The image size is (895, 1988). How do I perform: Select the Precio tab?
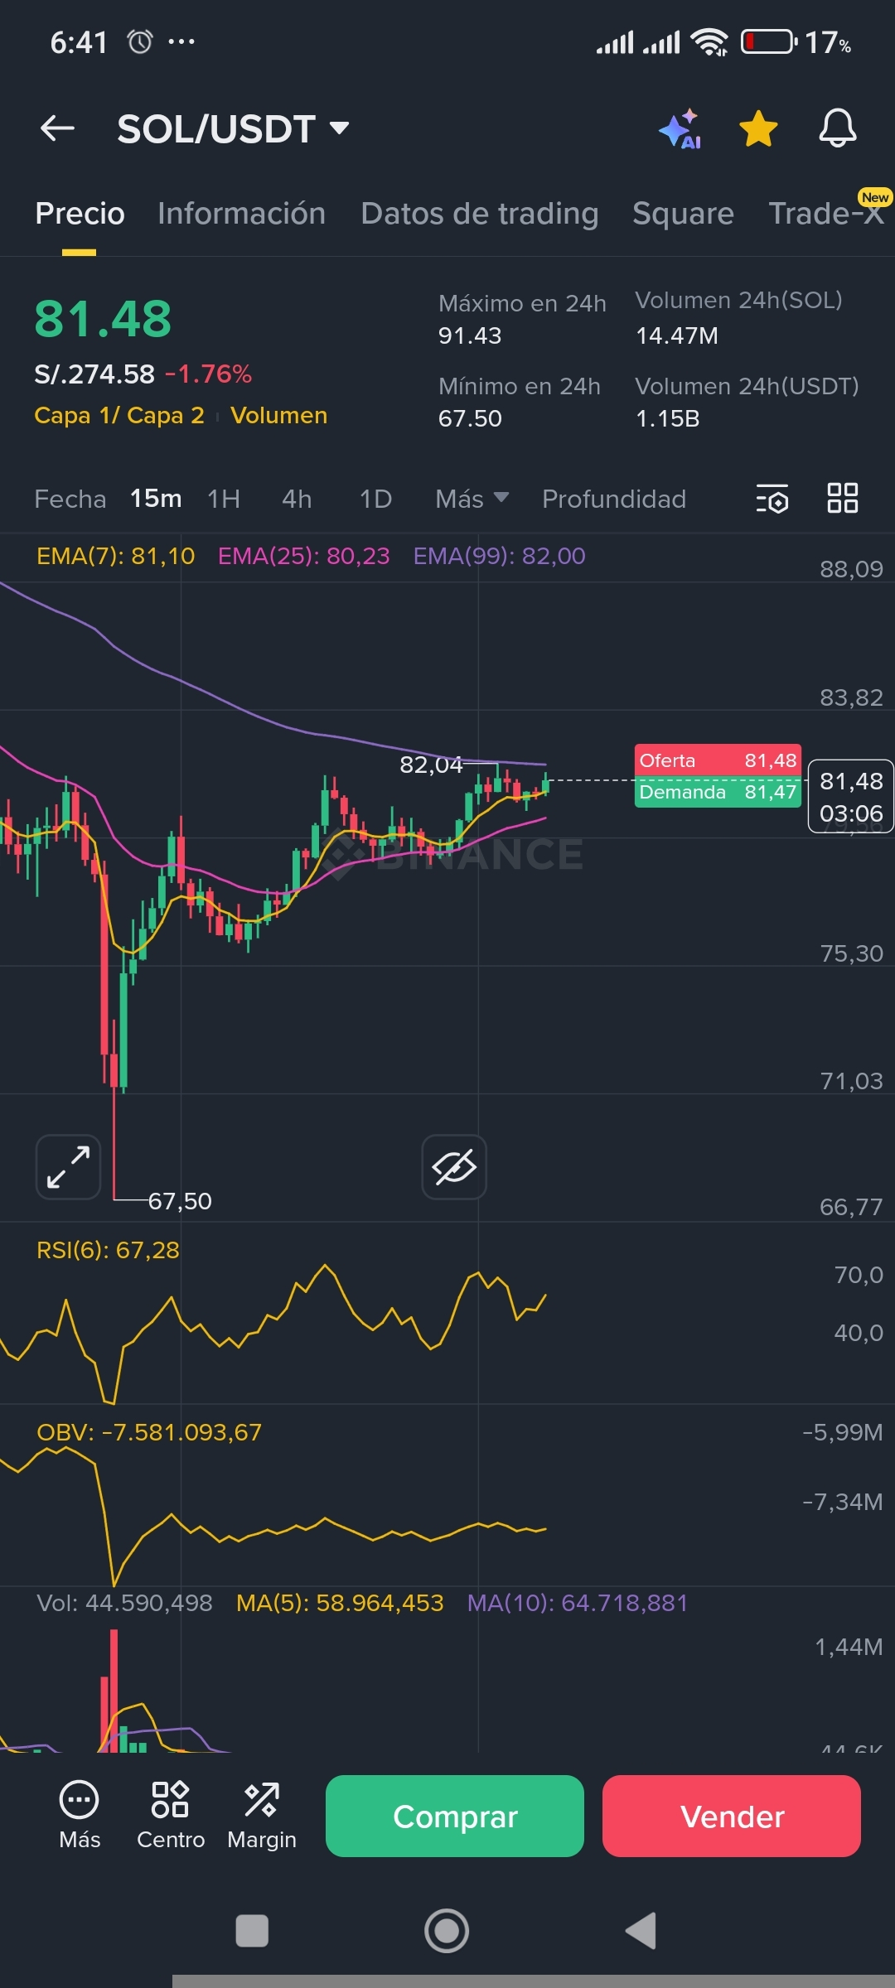pyautogui.click(x=80, y=214)
